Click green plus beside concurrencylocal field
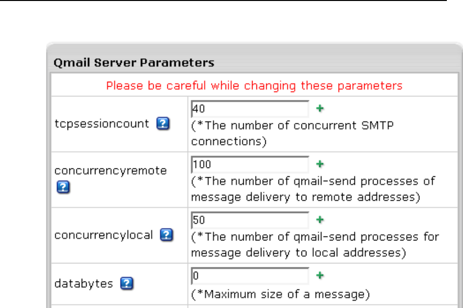 (321, 219)
